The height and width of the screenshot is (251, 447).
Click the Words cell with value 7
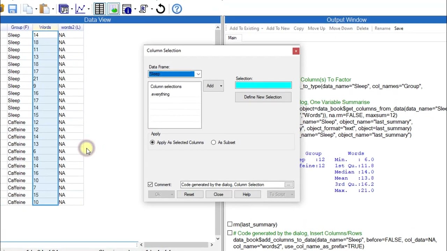[45, 188]
